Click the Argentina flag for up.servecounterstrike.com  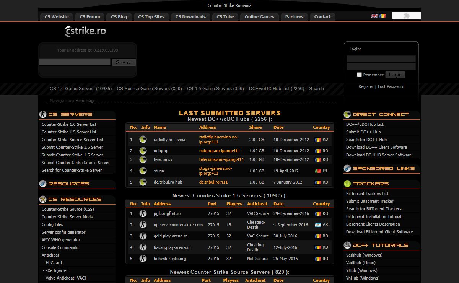[x=318, y=224]
